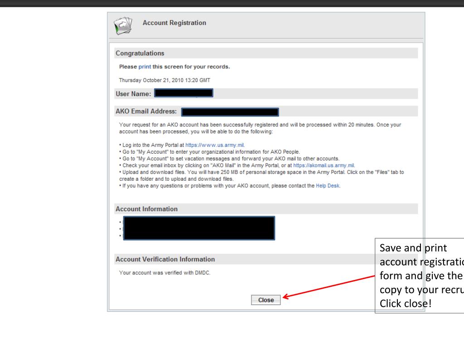This screenshot has height=348, width=464.
Task: Select the Account Registration title
Action: 174,23
